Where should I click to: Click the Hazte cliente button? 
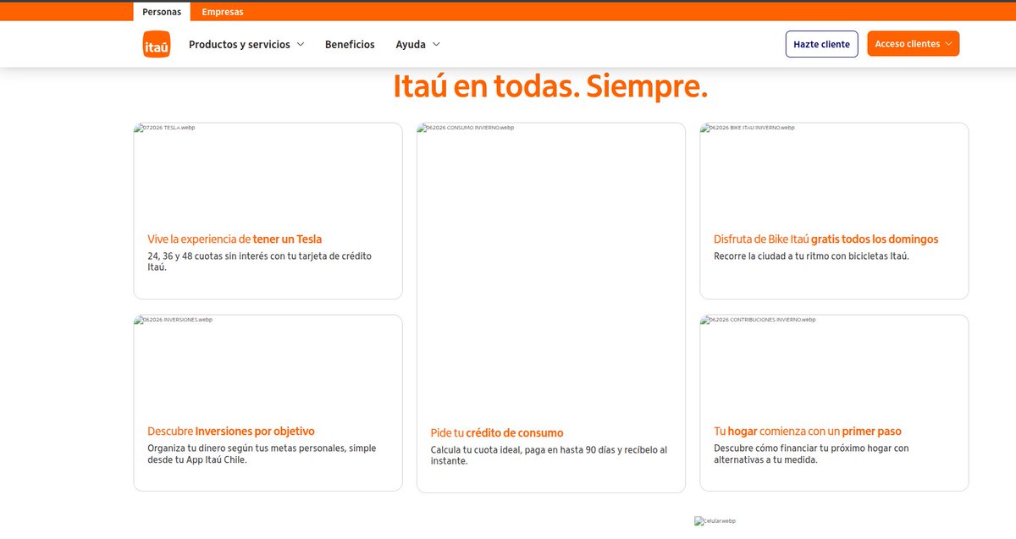[x=822, y=44]
